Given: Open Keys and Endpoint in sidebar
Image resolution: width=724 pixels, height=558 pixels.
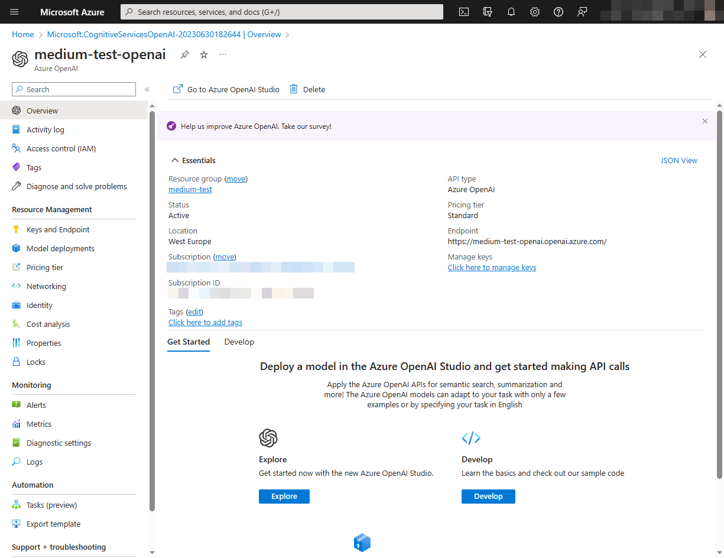Looking at the screenshot, I should tap(58, 229).
